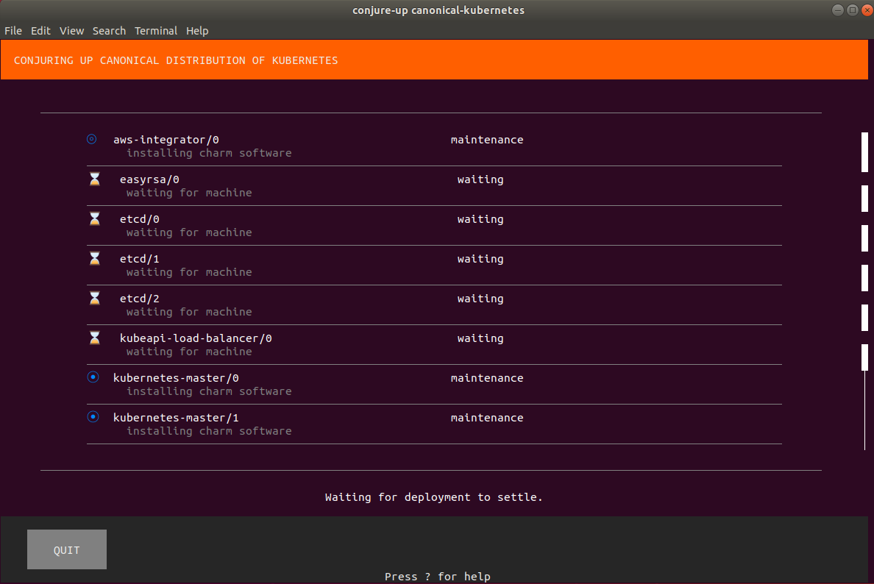Click the orange Conjuring Up Kubernetes header text

coord(176,60)
